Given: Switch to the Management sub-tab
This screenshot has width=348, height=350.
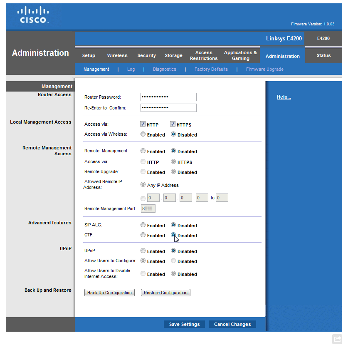Looking at the screenshot, I should pyautogui.click(x=96, y=69).
